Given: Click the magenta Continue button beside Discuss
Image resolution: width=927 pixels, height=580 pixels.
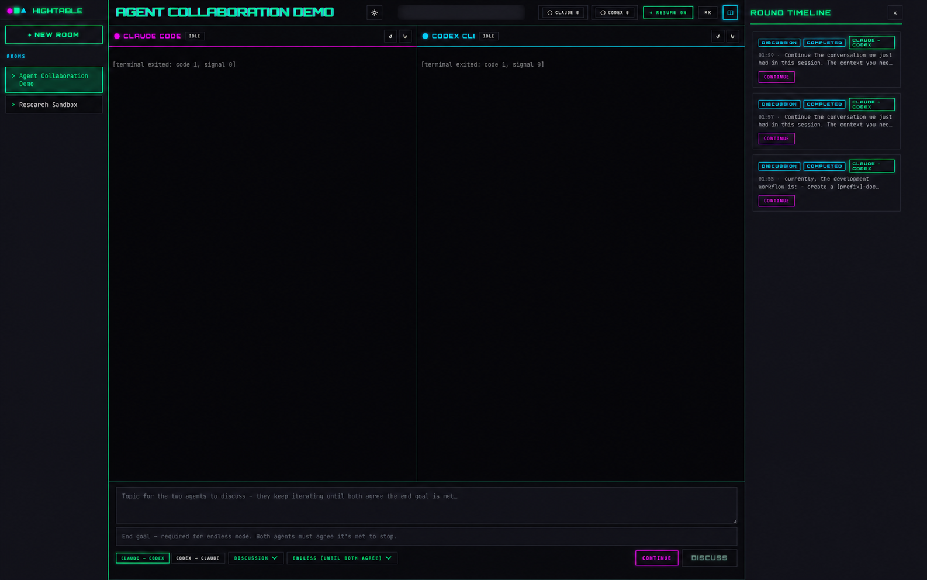Looking at the screenshot, I should tap(657, 558).
